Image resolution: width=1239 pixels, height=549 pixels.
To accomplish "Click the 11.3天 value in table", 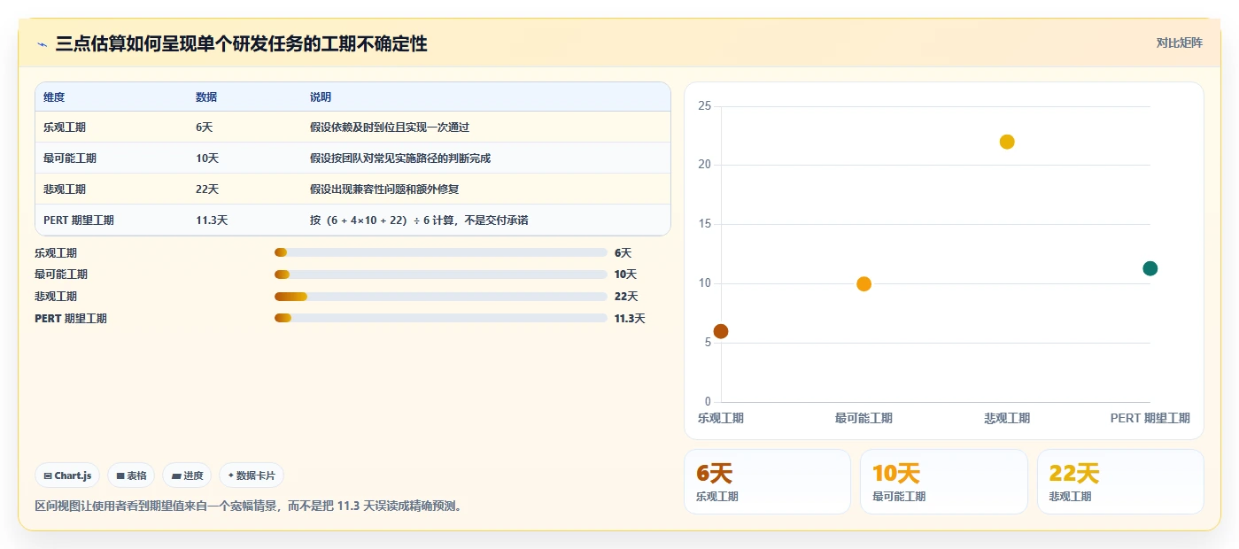I will click(212, 220).
